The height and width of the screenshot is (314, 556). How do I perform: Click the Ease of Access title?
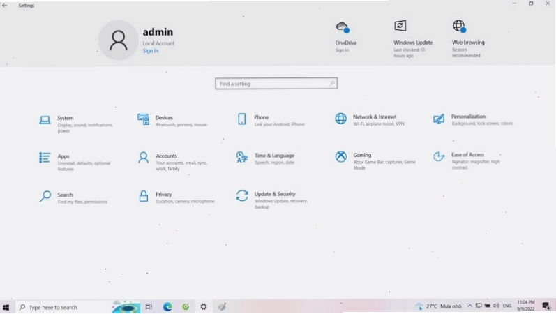(467, 155)
